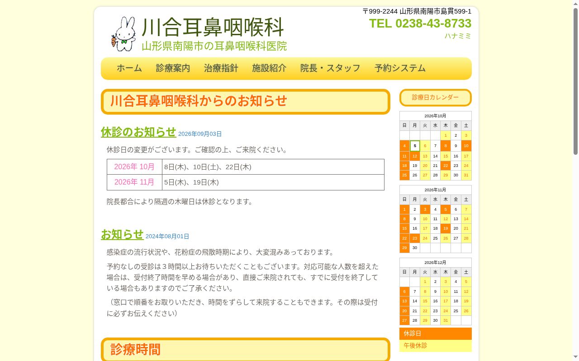Select December 6 in the calendar
Screen dimensions: 579x361
point(404,292)
